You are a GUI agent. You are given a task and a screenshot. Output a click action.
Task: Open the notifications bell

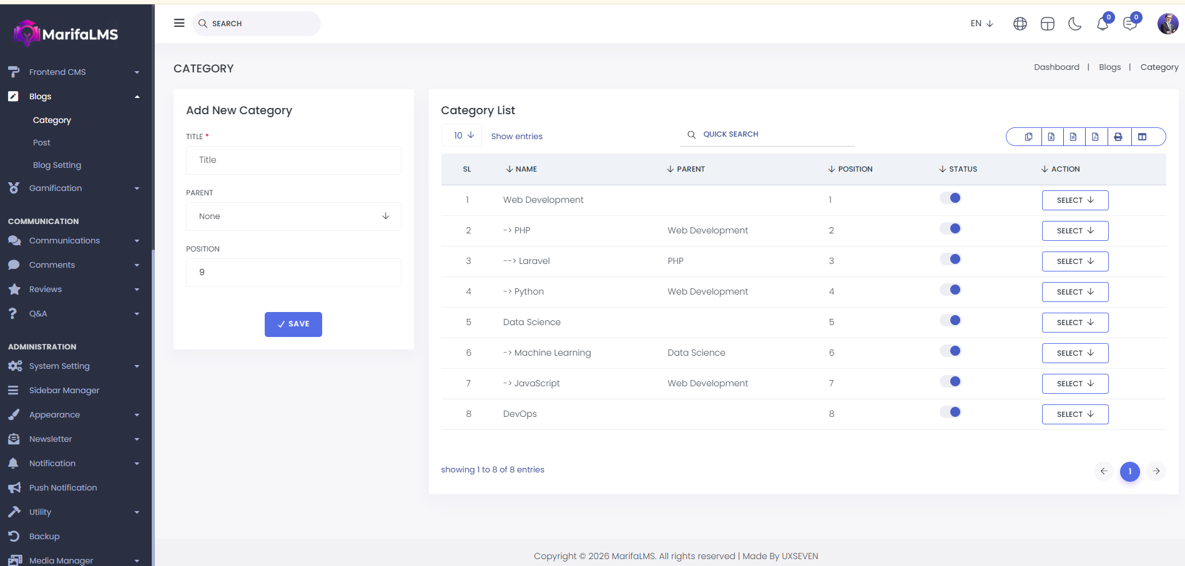point(1102,24)
